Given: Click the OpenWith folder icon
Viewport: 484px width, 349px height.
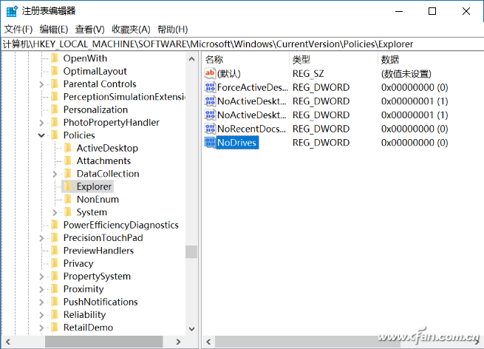Looking at the screenshot, I should (55, 58).
